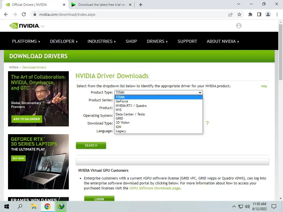Click the green SEARCH button
The image size is (283, 212).
tap(91, 145)
